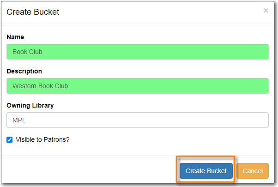
Task: Click the "Visible to Patrons?" label text
Action: 42,140
